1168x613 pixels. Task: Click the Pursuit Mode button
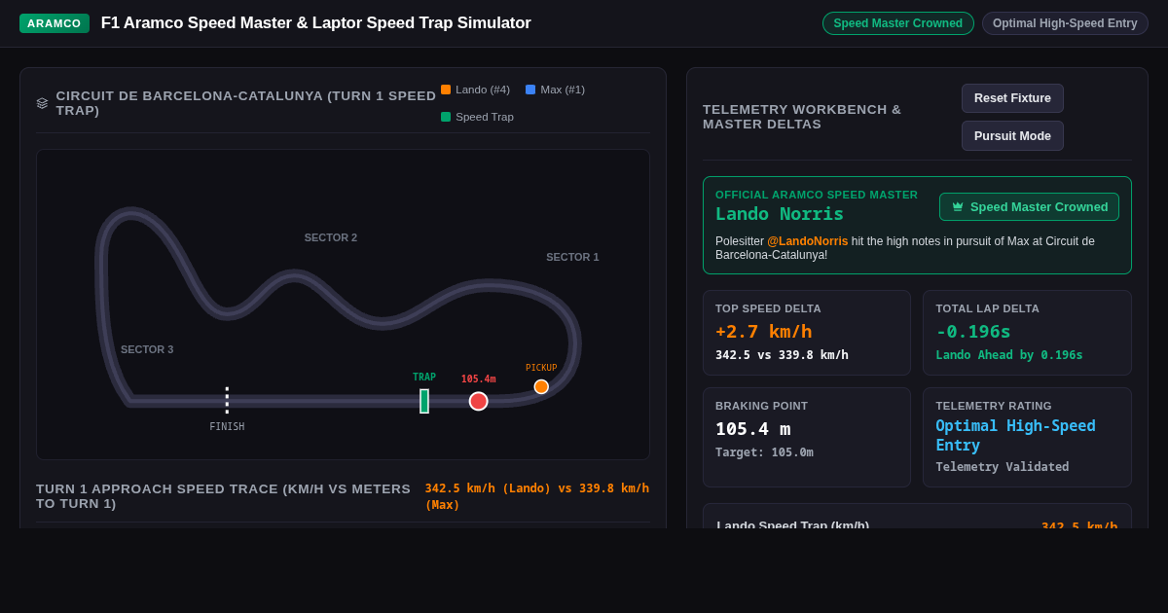[x=1012, y=136]
